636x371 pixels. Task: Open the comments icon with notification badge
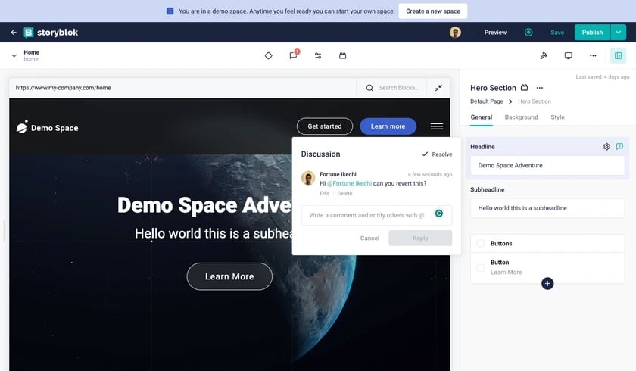tap(293, 55)
